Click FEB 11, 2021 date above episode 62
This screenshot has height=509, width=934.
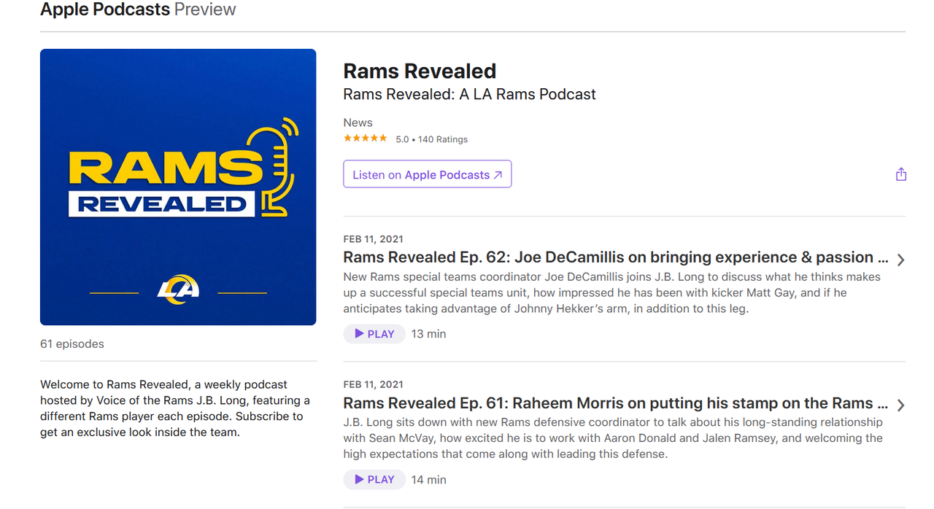coord(373,239)
